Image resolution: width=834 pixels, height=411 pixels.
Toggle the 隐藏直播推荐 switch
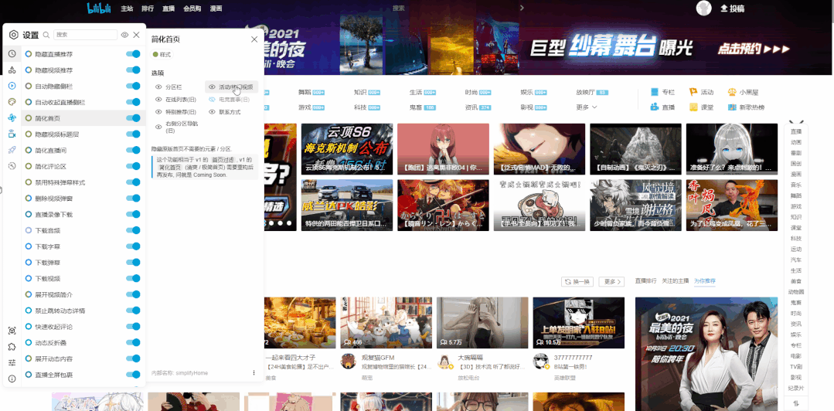(x=133, y=54)
